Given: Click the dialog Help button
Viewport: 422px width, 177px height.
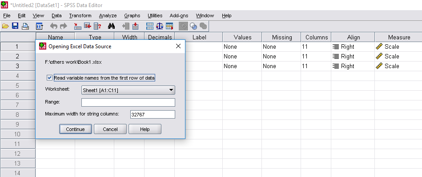Looking at the screenshot, I should pos(145,129).
